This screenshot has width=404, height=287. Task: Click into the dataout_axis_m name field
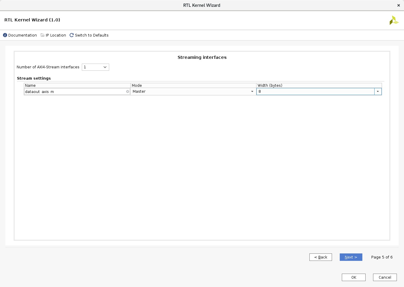click(74, 92)
